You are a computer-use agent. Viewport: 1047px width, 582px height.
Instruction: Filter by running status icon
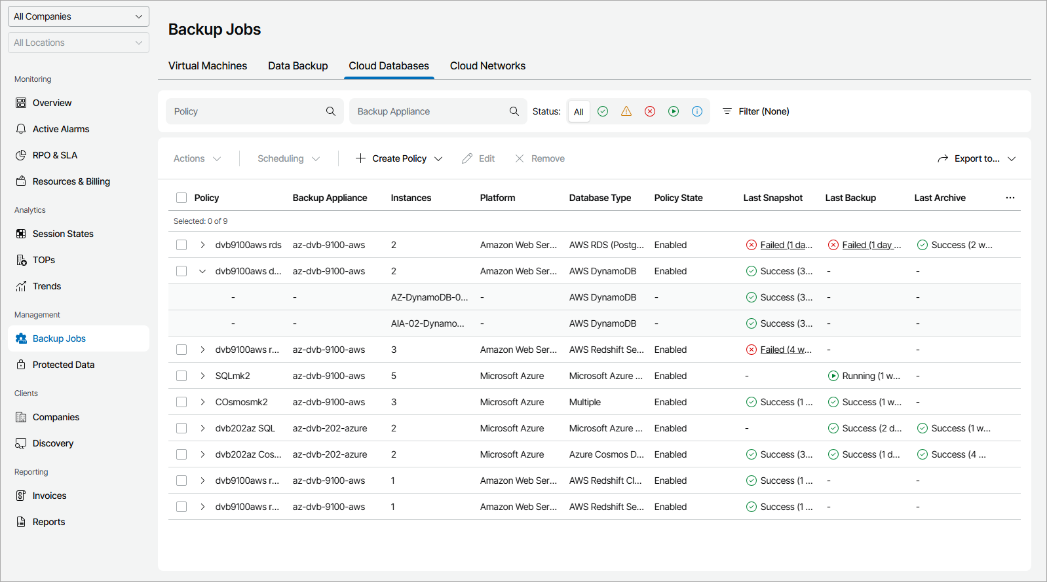674,111
